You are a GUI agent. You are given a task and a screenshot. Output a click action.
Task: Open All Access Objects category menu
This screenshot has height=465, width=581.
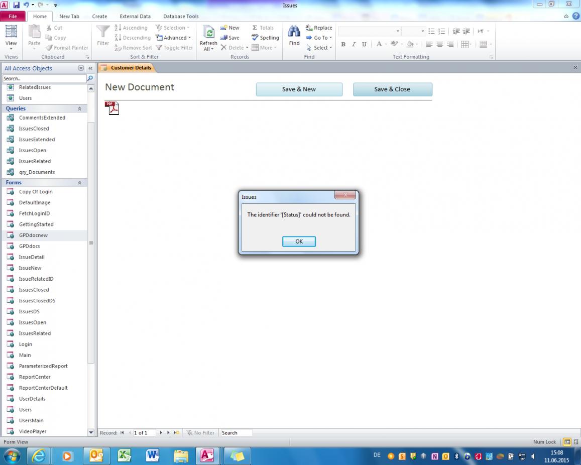81,68
